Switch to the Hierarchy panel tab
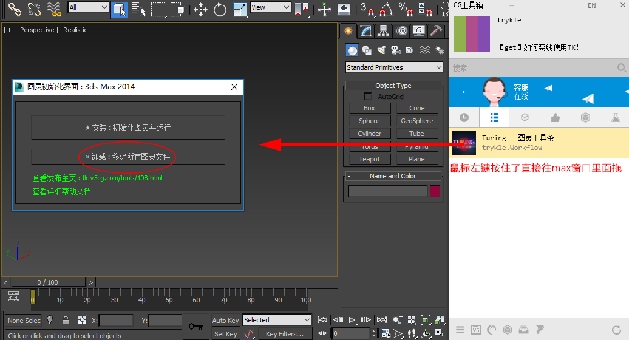The image size is (629, 340). [383, 31]
